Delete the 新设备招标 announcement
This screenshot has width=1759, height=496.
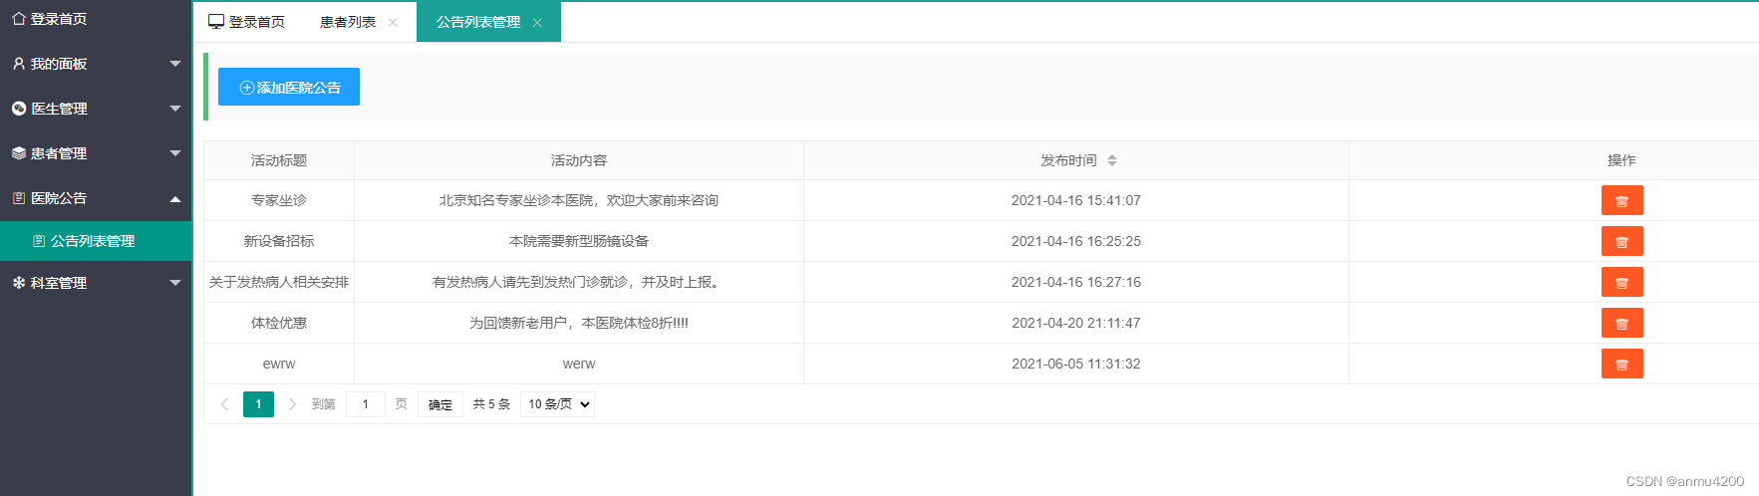[1621, 241]
